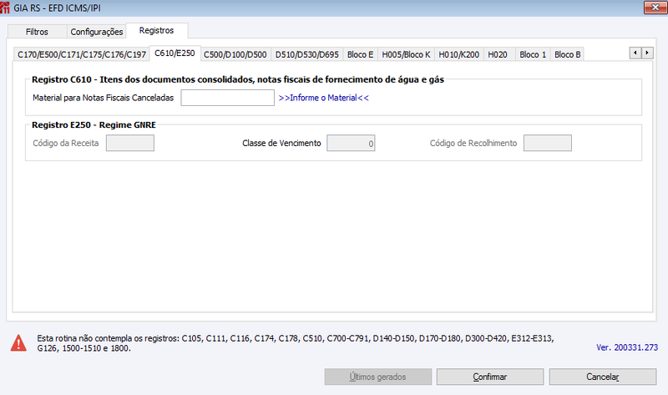Open the D510/D530/D695 sub-tab

coord(306,54)
